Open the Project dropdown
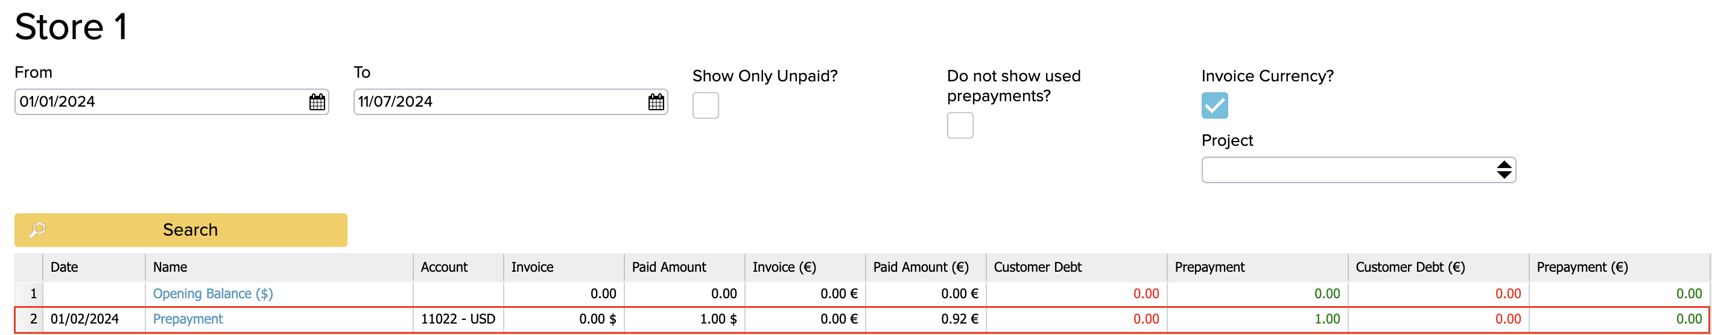The image size is (1712, 335). (x=1349, y=170)
